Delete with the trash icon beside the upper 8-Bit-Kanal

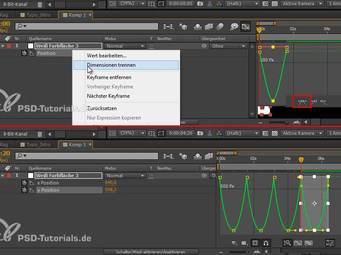40,4
